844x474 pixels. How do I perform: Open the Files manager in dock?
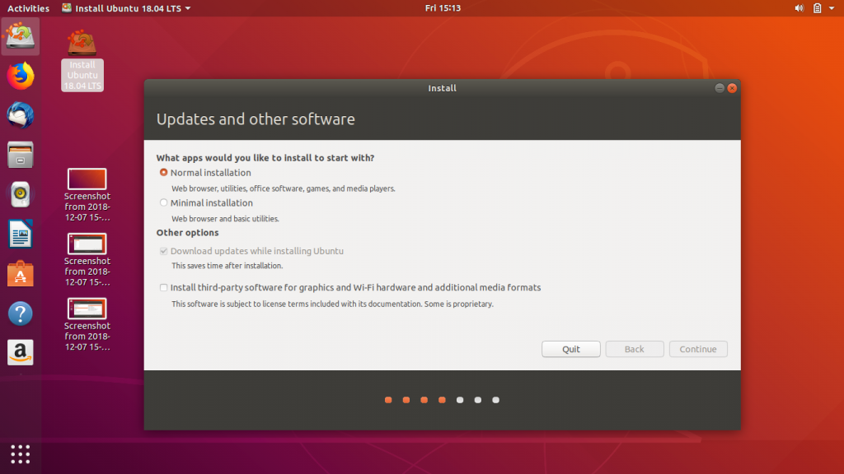(x=20, y=155)
